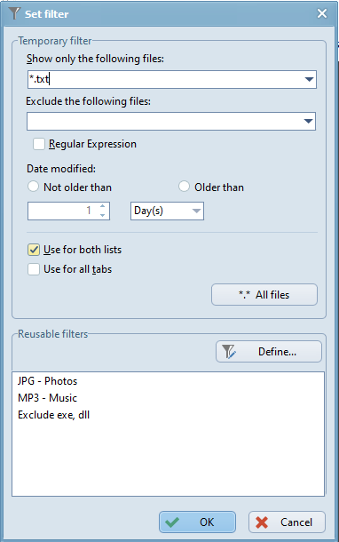Choose the Exclude exe, dll filter
Viewport: 339px width, 542px height.
click(x=54, y=415)
